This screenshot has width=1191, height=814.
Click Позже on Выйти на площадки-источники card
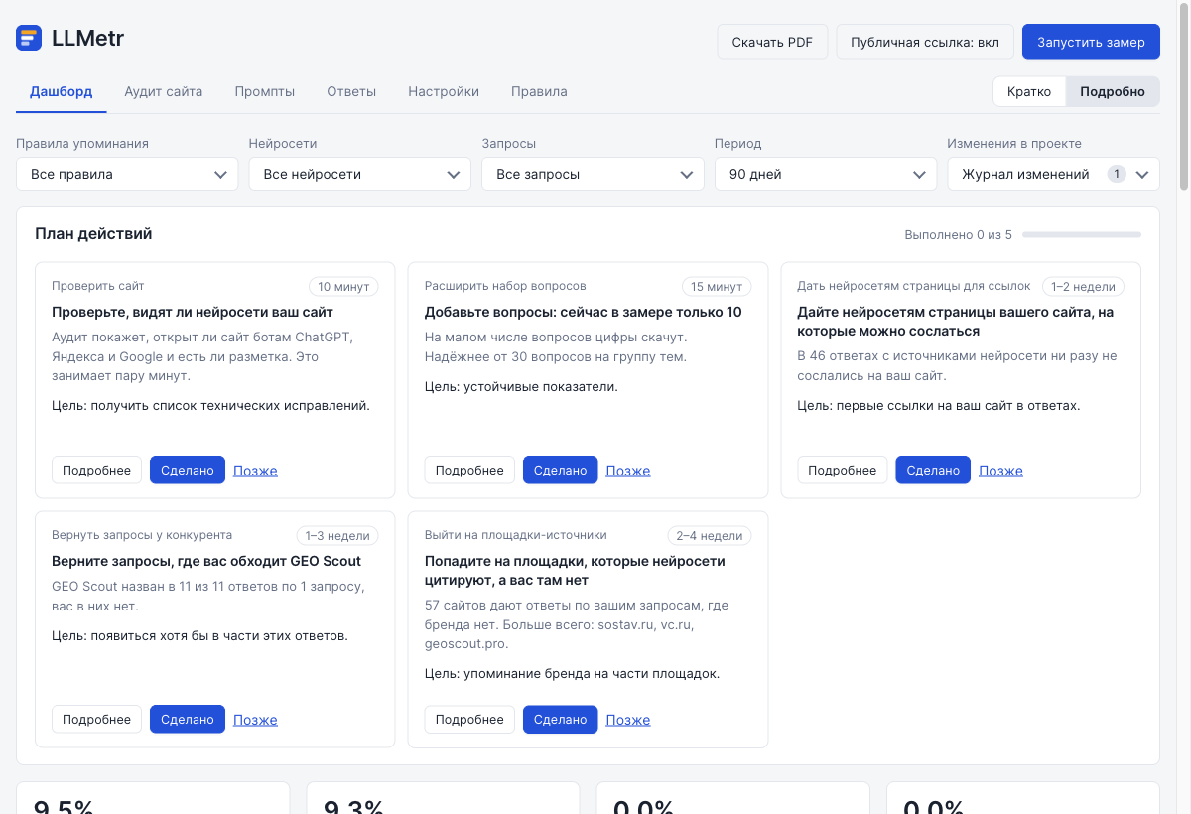click(628, 720)
